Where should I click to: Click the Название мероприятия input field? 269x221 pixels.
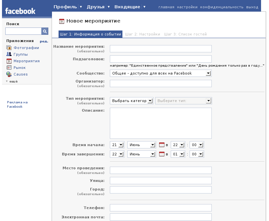click(160, 49)
